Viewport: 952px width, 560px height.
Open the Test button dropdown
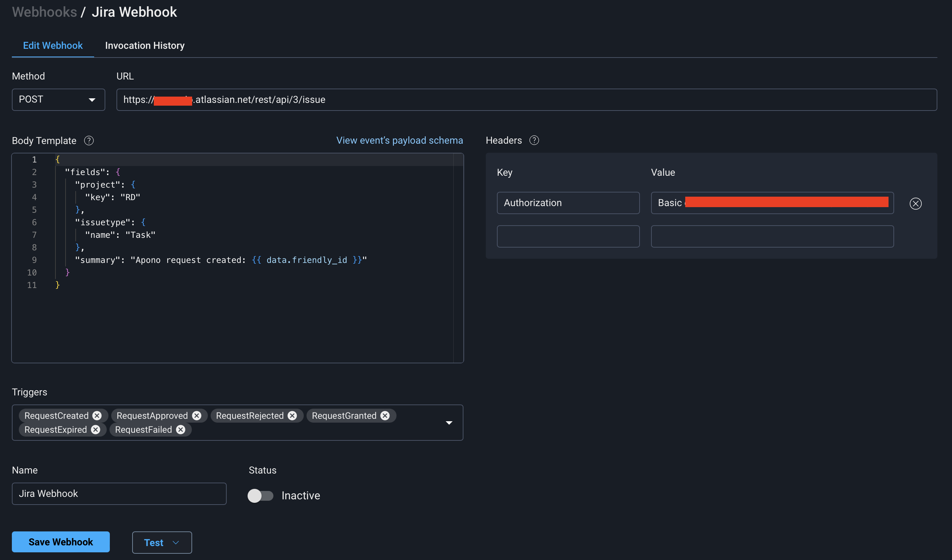click(162, 542)
